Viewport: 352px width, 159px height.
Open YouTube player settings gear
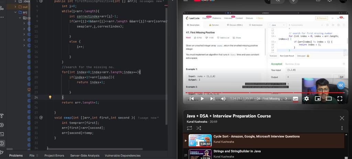pos(306,99)
